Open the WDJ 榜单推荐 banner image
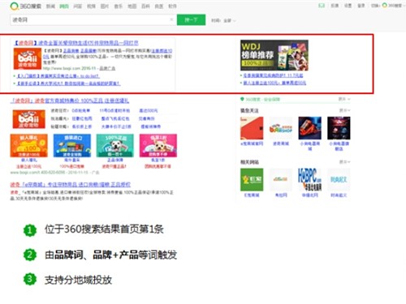 coord(274,55)
